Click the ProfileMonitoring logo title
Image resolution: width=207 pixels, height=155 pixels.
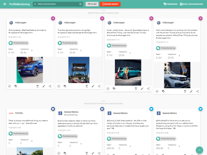pyautogui.click(x=19, y=4)
